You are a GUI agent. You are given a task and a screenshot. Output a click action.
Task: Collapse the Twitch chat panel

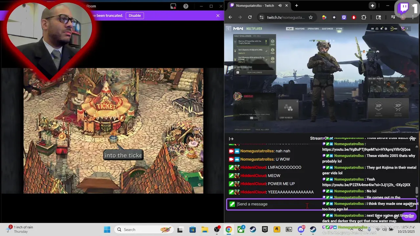(231, 139)
